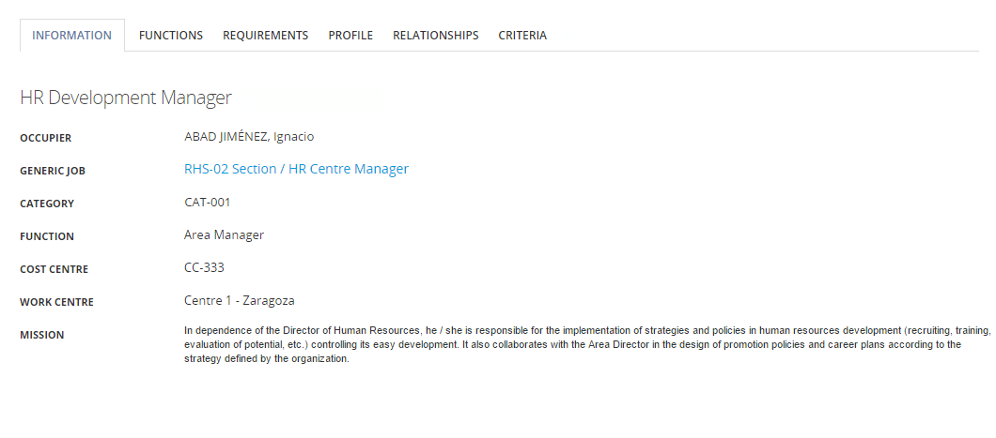Click the Generic Job field label
Viewport: 996px width, 438px height.
[53, 172]
